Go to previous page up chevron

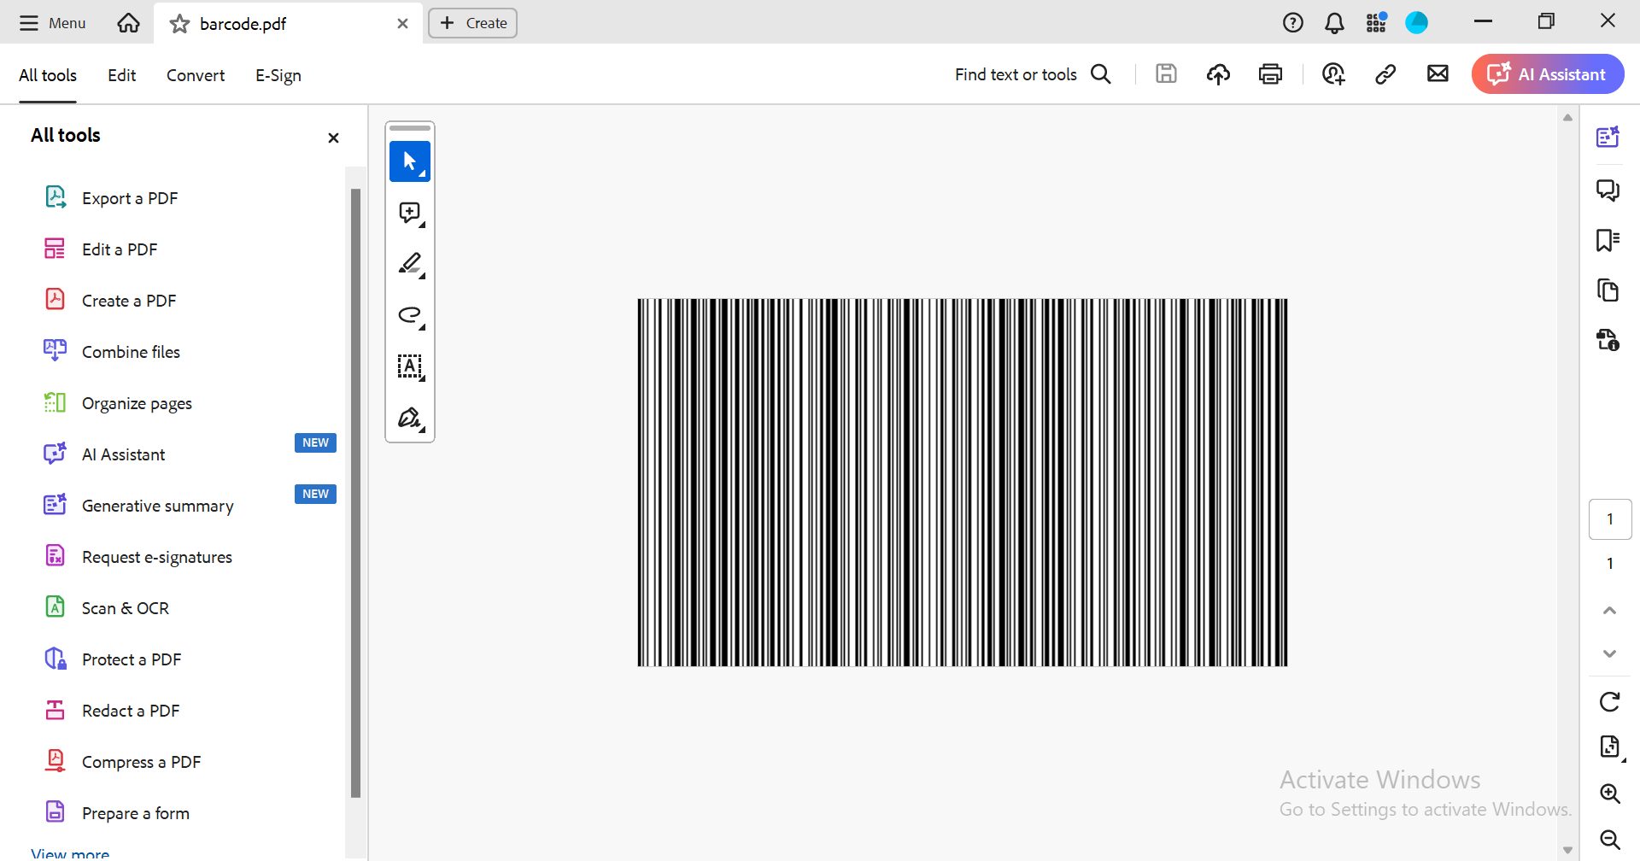pyautogui.click(x=1609, y=610)
